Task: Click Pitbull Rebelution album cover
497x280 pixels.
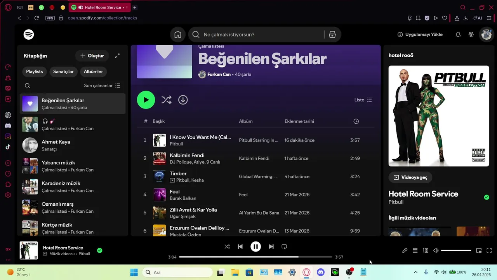Action: [x=439, y=116]
